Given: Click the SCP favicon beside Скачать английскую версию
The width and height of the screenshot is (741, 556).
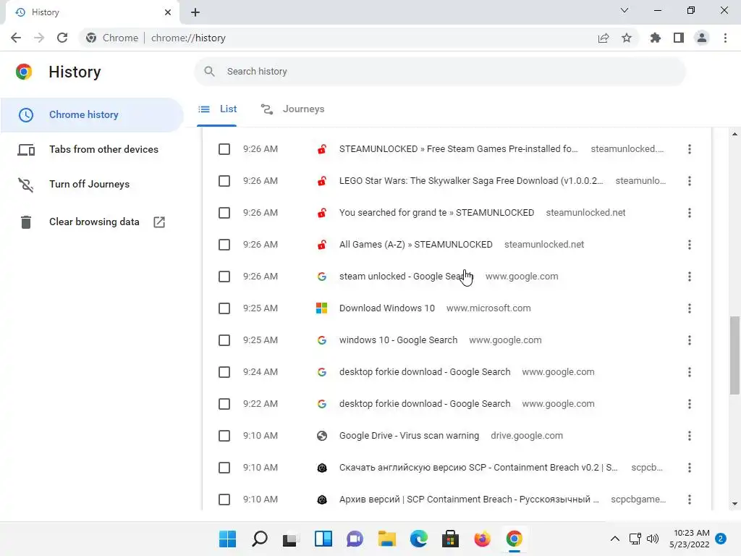Looking at the screenshot, I should point(322,468).
